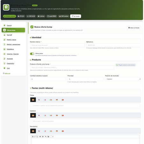The width and height of the screenshot is (144, 144).
Task: Open the Test A/B menu item
Action: (13, 35)
